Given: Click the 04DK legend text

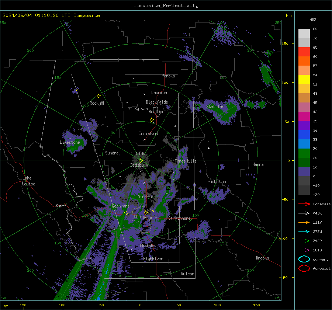Looking at the screenshot, I should coord(317,213).
